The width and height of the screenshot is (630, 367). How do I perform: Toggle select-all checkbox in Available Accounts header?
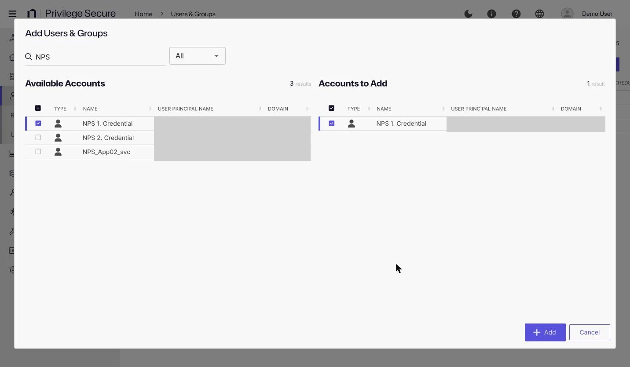(x=38, y=108)
